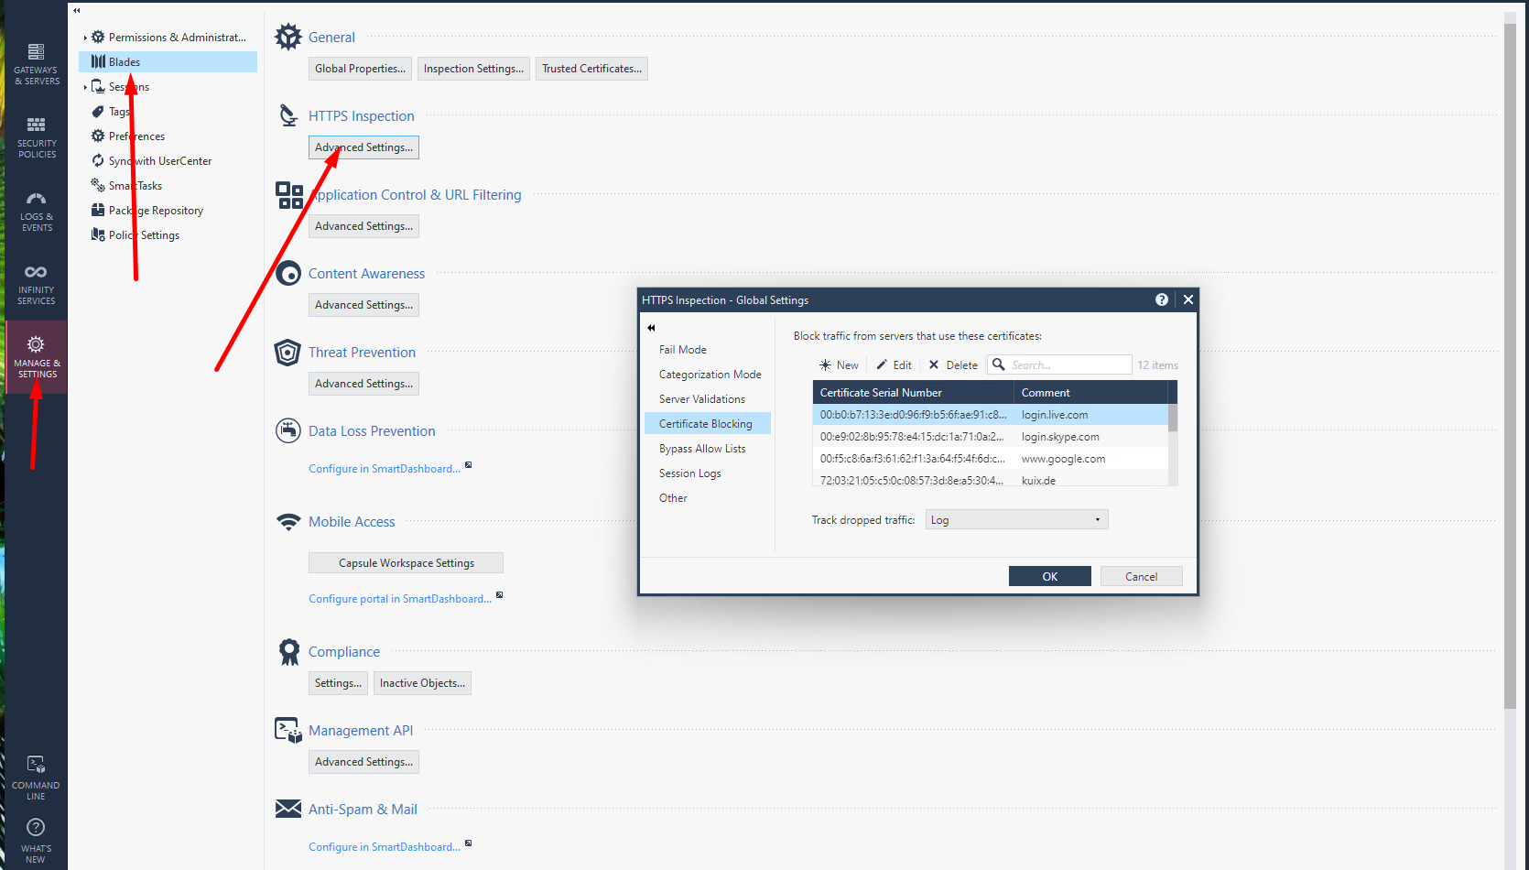Click the dialog help question mark icon
The height and width of the screenshot is (870, 1529).
tap(1161, 299)
